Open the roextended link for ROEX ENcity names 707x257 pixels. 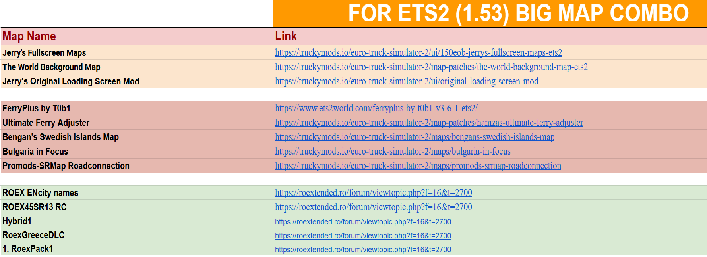373,193
